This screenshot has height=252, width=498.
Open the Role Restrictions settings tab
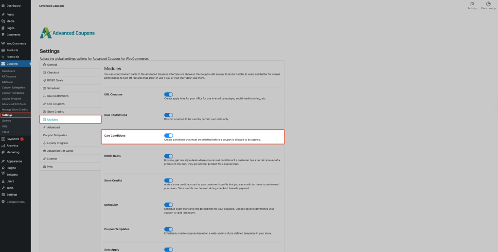(70, 96)
